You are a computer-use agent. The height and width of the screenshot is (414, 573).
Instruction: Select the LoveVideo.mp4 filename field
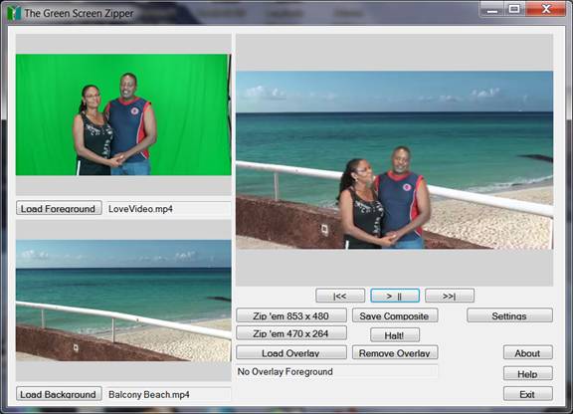pos(168,208)
